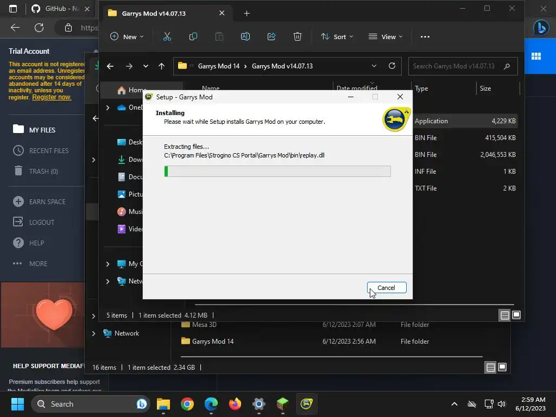Open Google Chrome from taskbar

[187, 404]
